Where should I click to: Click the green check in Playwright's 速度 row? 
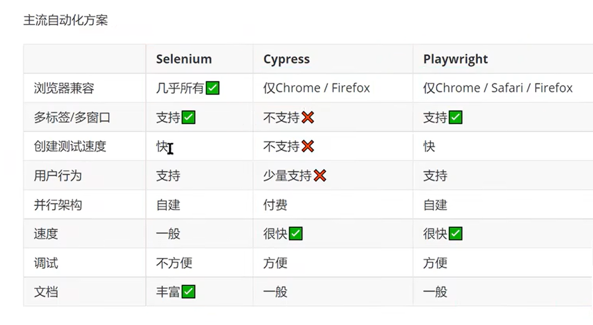point(455,234)
